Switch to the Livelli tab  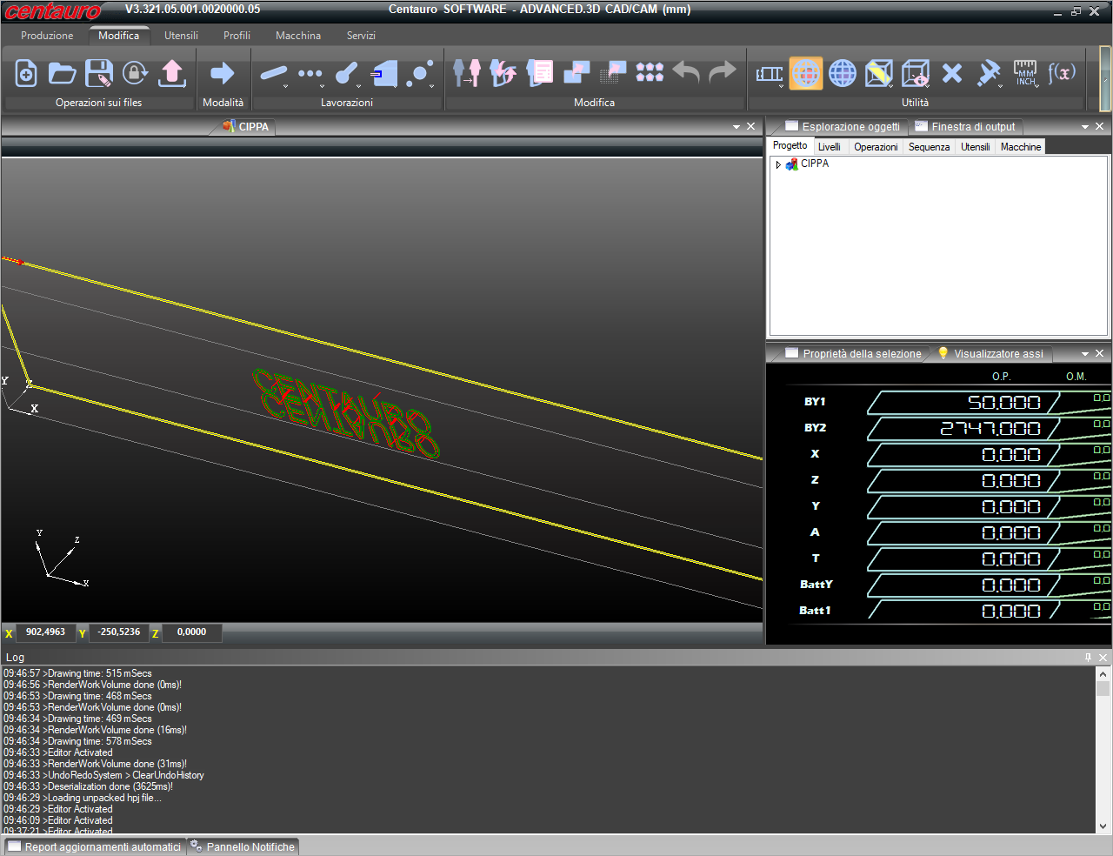(x=830, y=147)
